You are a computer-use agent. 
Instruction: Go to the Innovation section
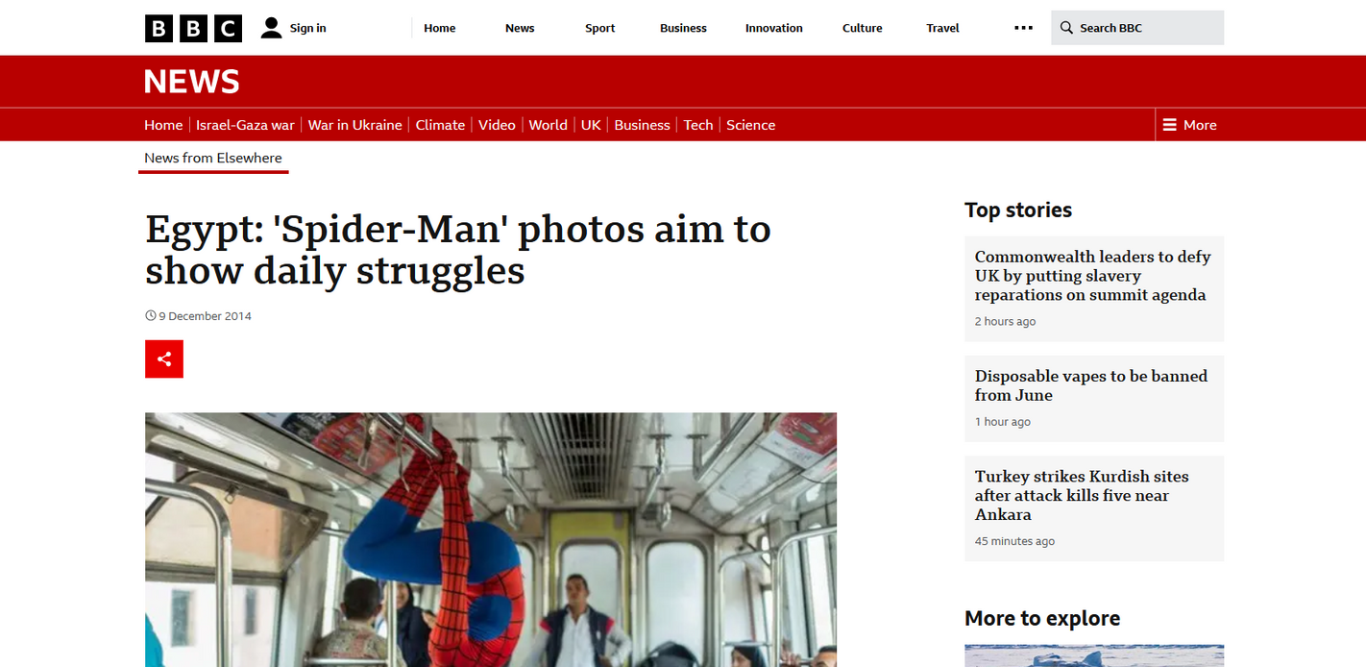(774, 28)
